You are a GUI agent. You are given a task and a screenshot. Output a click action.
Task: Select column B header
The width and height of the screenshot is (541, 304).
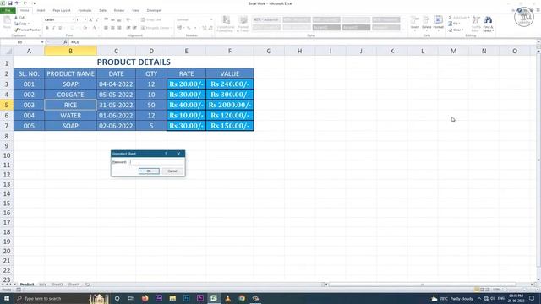[70, 51]
